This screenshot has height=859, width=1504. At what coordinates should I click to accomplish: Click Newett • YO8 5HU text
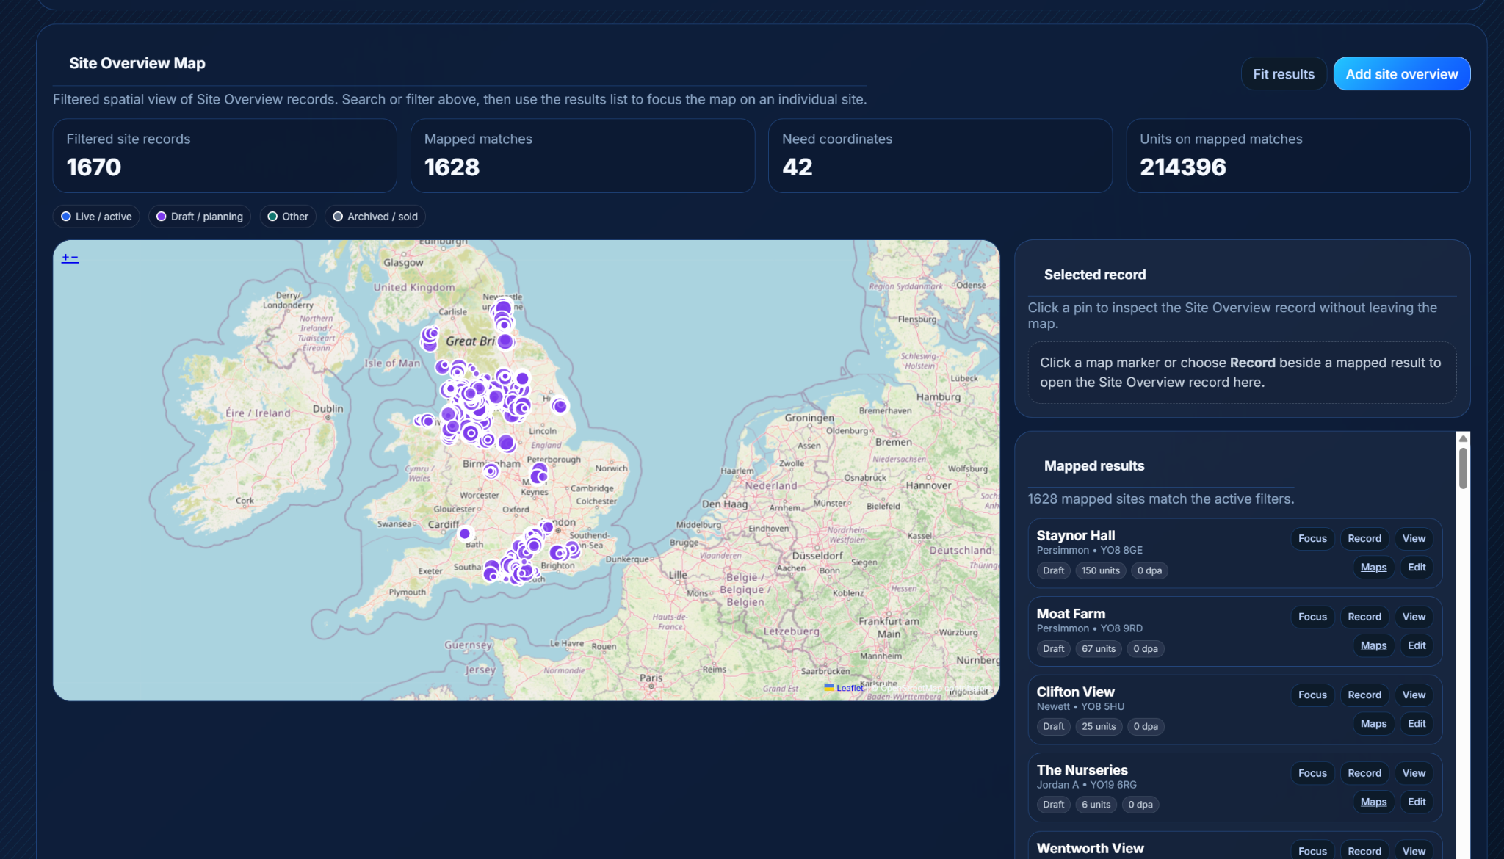[x=1080, y=707]
